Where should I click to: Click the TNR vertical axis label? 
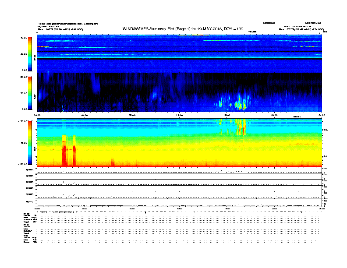click(35, 149)
